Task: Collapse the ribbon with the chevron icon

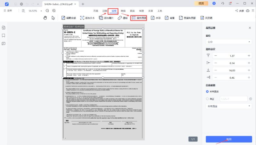Action: coord(253,11)
